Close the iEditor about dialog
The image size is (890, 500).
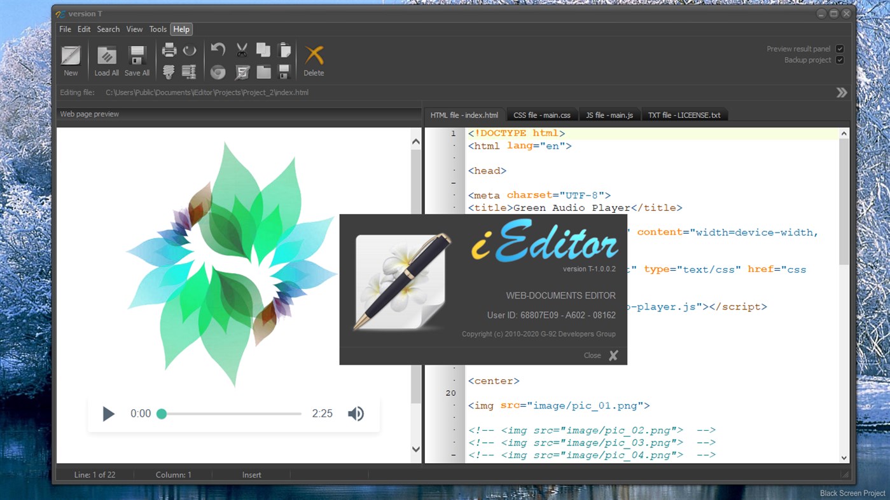coord(613,356)
